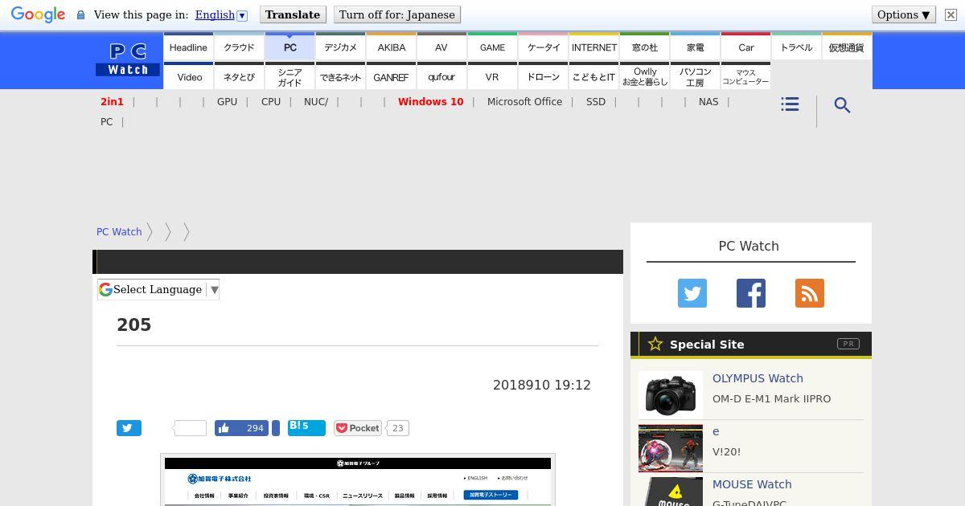Viewport: 965px width, 506px height.
Task: Follow the NUC/ topic link
Action: tap(316, 102)
